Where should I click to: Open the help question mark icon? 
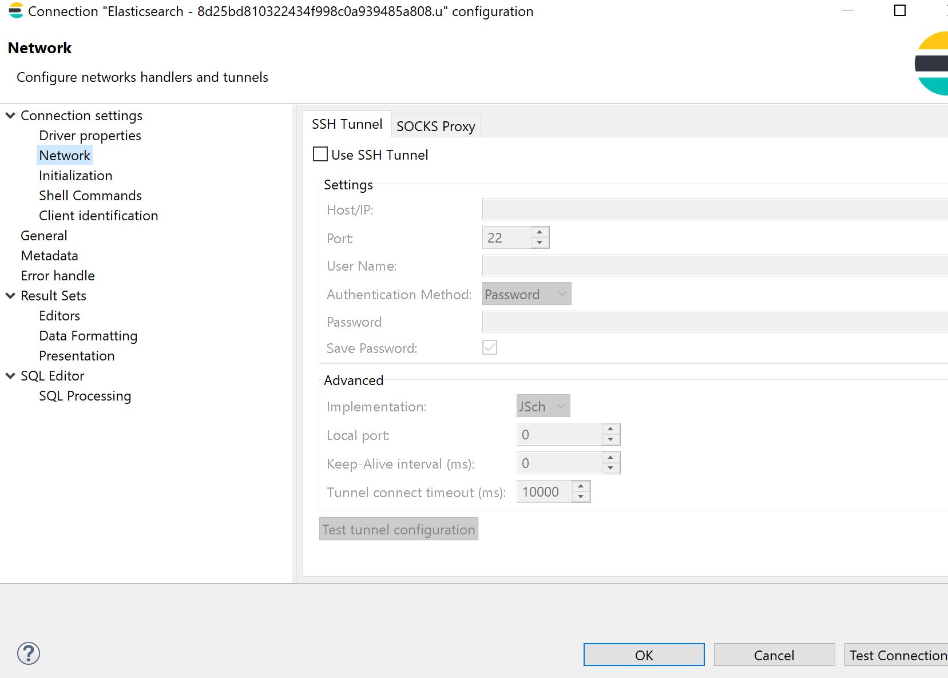28,653
